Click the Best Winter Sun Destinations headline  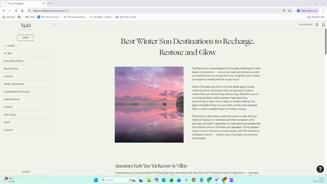[188, 47]
